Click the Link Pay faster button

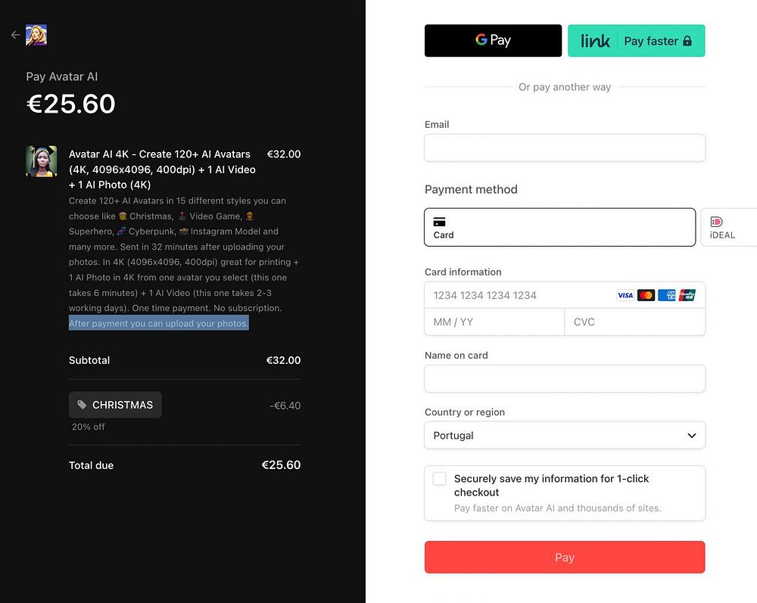coord(636,41)
